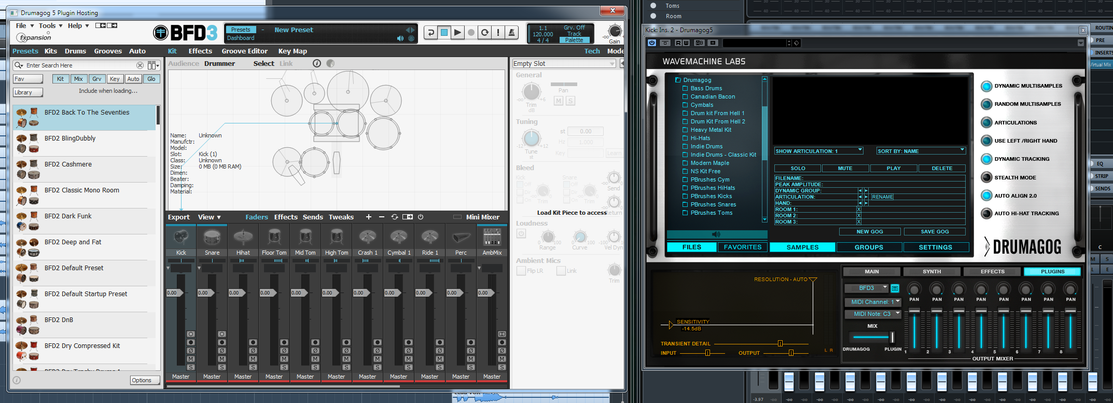
Task: Click the BFD3 play transport button
Action: [x=457, y=33]
